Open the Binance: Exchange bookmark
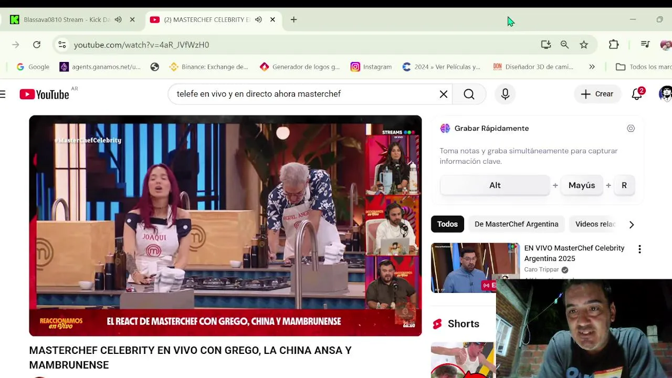The image size is (672, 378). [208, 67]
